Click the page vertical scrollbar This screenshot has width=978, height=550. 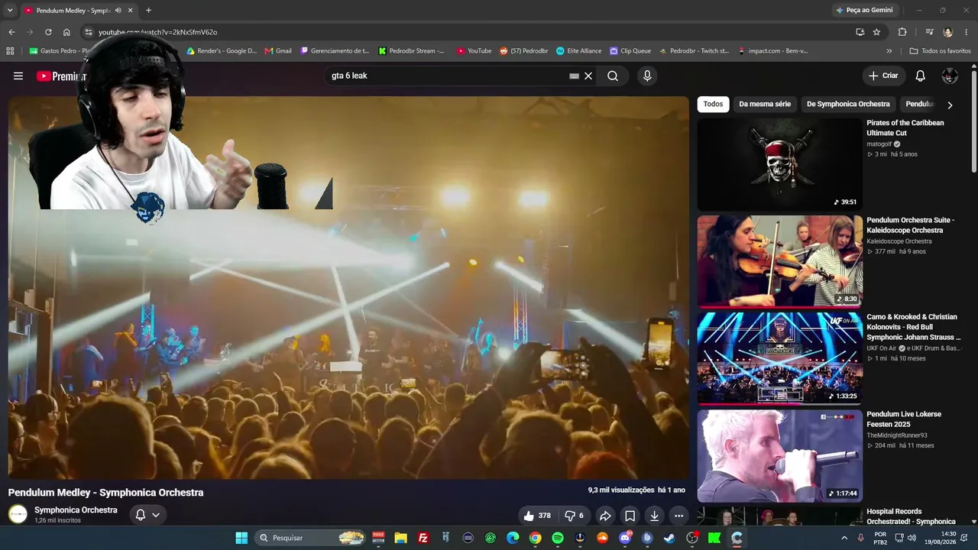coord(974,122)
